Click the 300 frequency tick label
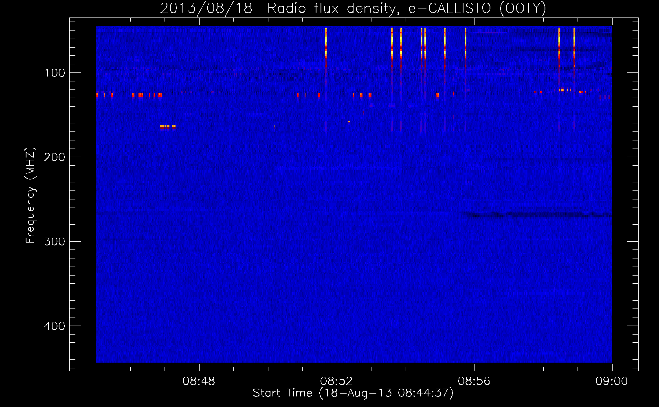659x407 pixels. [x=55, y=242]
